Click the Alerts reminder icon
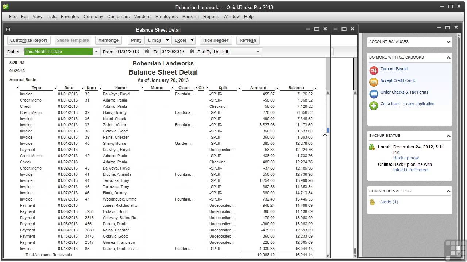Image resolution: width=467 pixels, height=262 pixels. (x=372, y=202)
